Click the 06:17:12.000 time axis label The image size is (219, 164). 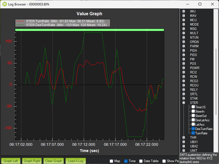coord(84,144)
